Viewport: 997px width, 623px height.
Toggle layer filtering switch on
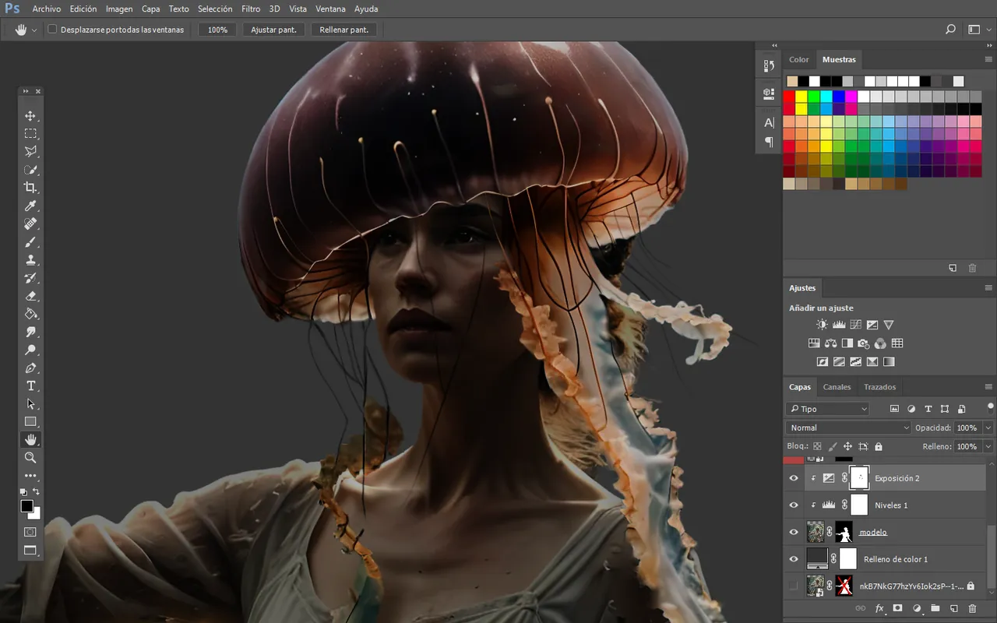(990, 407)
